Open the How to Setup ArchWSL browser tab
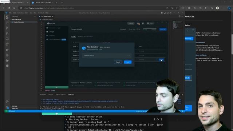This screenshot has height=131, width=233. coord(44,3)
